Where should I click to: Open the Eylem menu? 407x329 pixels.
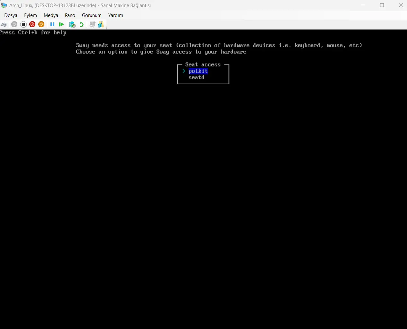click(x=31, y=15)
